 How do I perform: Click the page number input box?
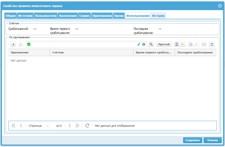50,126
